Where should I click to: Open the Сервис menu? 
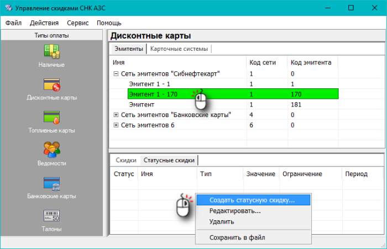click(77, 23)
